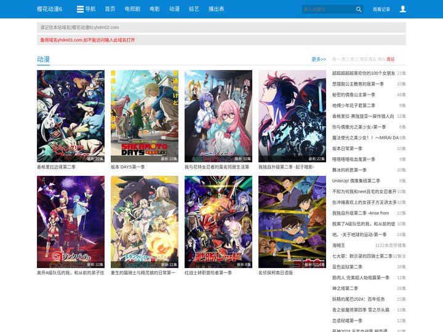The image size is (443, 332).
Task: Go to the 首页 nav item
Action: [x=110, y=9]
